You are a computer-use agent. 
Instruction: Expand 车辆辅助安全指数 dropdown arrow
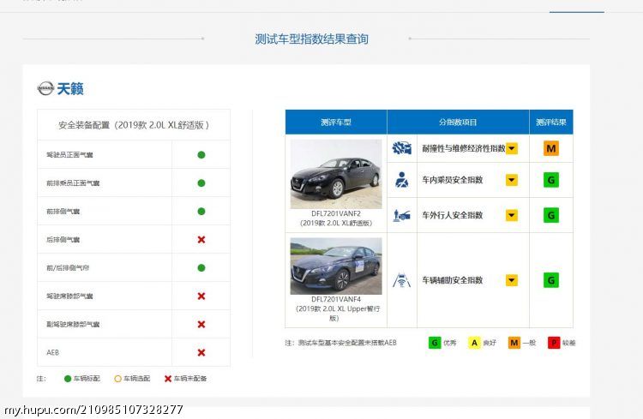point(511,280)
